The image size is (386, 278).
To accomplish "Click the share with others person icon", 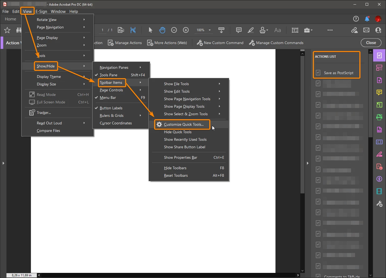I will (x=378, y=30).
